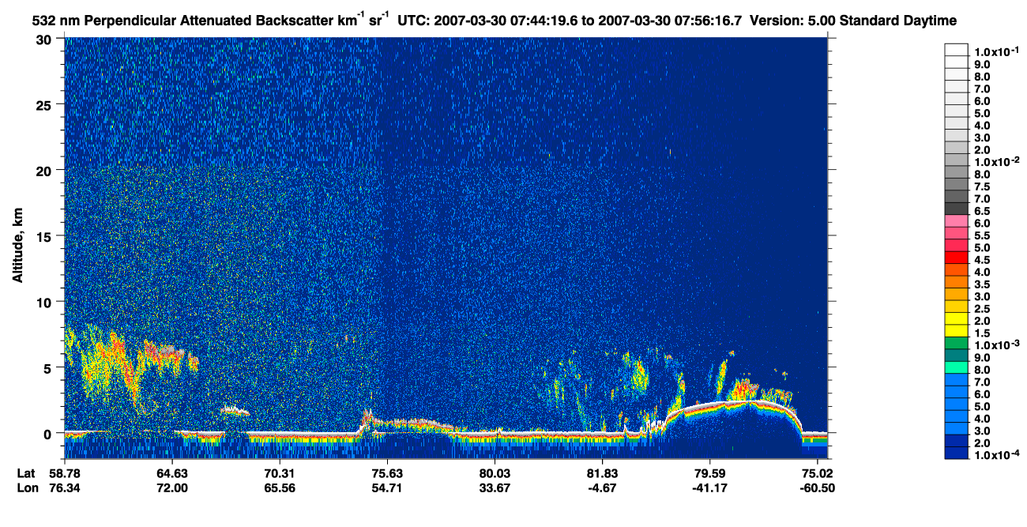Click the '5.5' legend value

click(982, 235)
